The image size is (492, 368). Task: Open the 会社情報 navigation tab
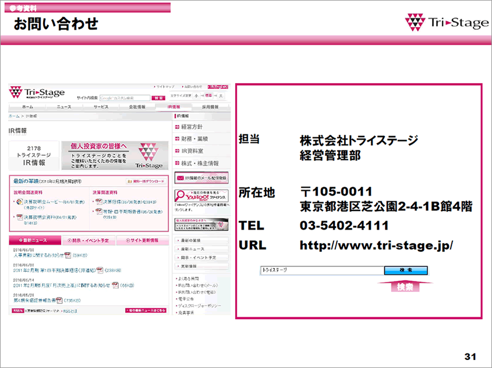137,107
